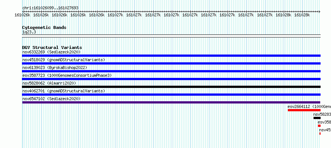This screenshot has width=331, height=148.
Task: Open esv3587723 (1000GenomesConsortiumPhase3) label
Action: point(67,75)
